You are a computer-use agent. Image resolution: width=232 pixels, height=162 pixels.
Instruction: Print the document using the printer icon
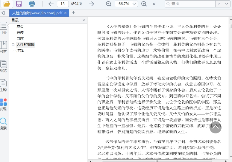(x=32, y=4)
